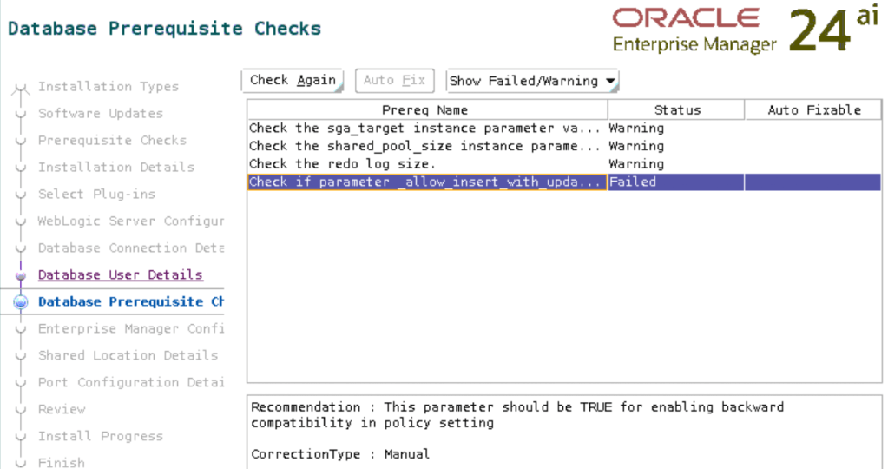Screen dimensions: 888x469
Task: Click the Select Plug-ins sidebar step
Action: (96, 195)
